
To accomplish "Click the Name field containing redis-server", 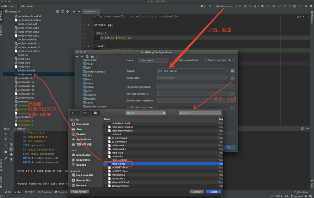I will (153, 60).
